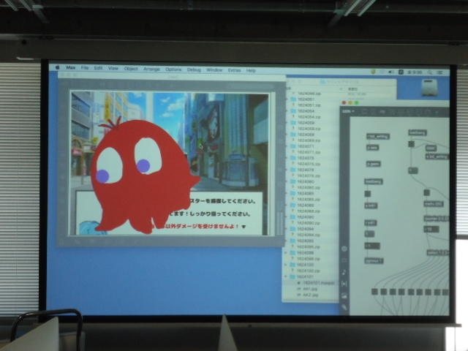Open the Object menu
This screenshot has width=468, height=351.
click(131, 69)
